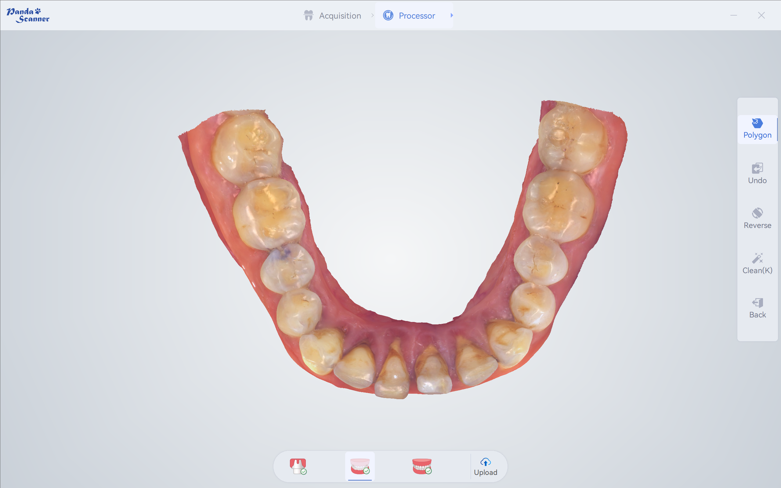781x488 pixels.
Task: Click arrow right of Processor step
Action: 452,15
